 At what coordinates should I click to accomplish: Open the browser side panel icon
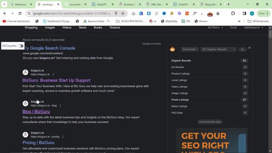point(244,13)
